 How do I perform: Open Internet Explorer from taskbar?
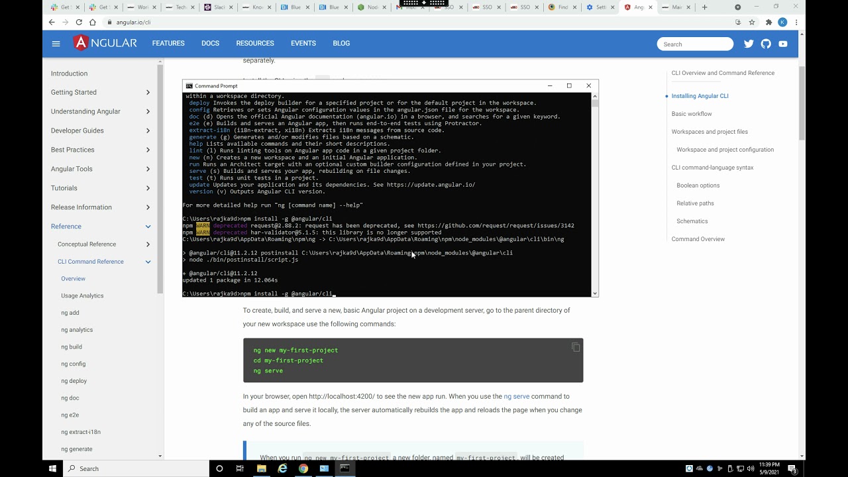tap(282, 468)
